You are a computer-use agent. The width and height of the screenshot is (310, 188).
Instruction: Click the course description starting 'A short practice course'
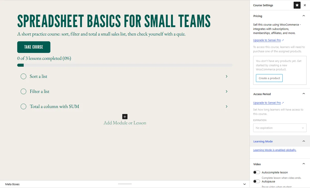[101, 34]
